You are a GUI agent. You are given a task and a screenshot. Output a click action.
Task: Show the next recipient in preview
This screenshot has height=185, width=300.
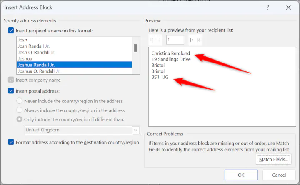[x=191, y=40]
